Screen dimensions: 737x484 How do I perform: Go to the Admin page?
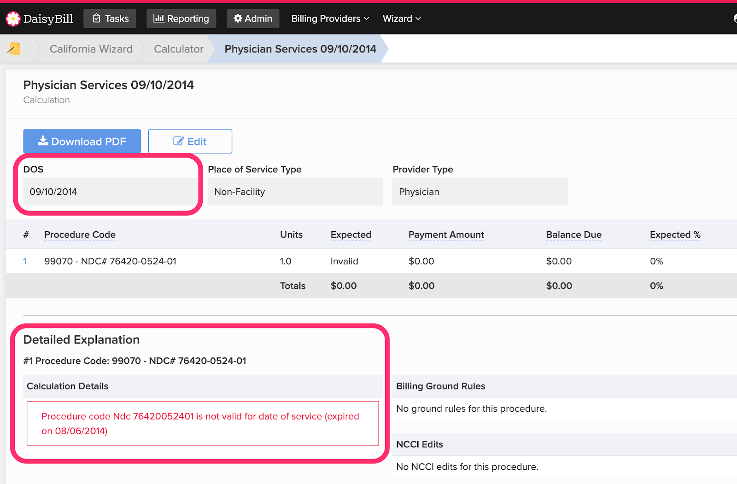pyautogui.click(x=253, y=19)
